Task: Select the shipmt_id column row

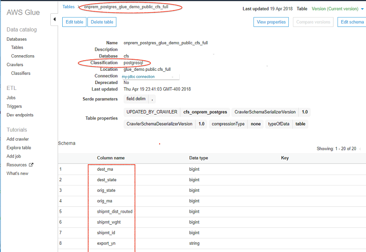Action: 212,233
